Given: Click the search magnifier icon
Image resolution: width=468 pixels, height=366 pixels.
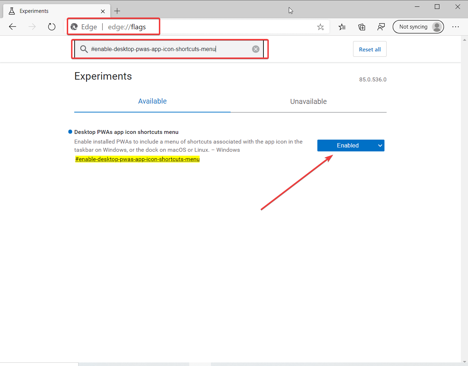Looking at the screenshot, I should (84, 49).
